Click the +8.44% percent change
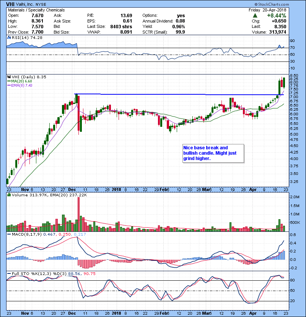 277,16
